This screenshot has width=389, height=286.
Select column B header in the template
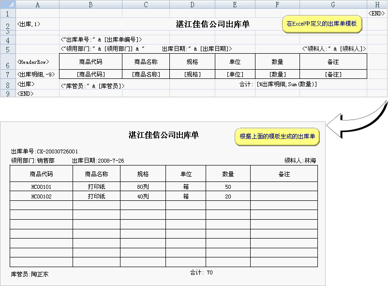(90, 4)
